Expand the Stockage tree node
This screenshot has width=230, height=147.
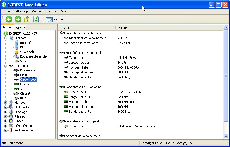(6, 112)
